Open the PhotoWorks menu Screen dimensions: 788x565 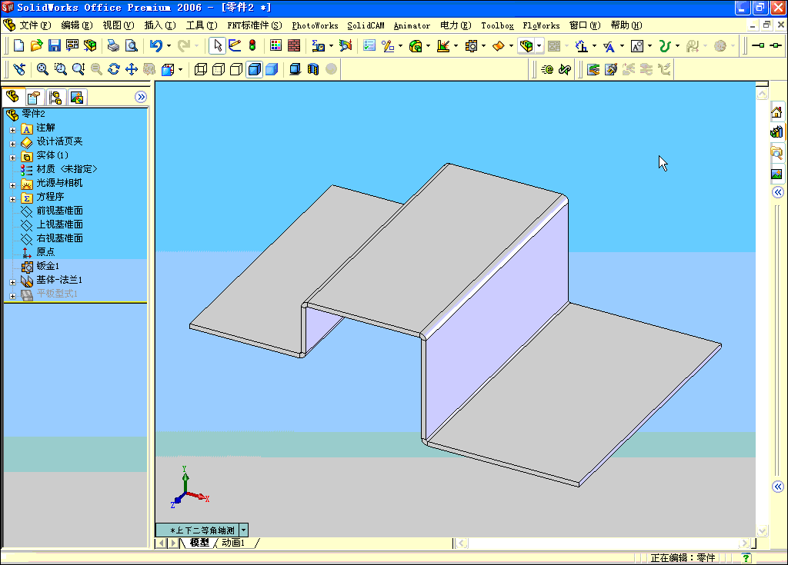315,25
